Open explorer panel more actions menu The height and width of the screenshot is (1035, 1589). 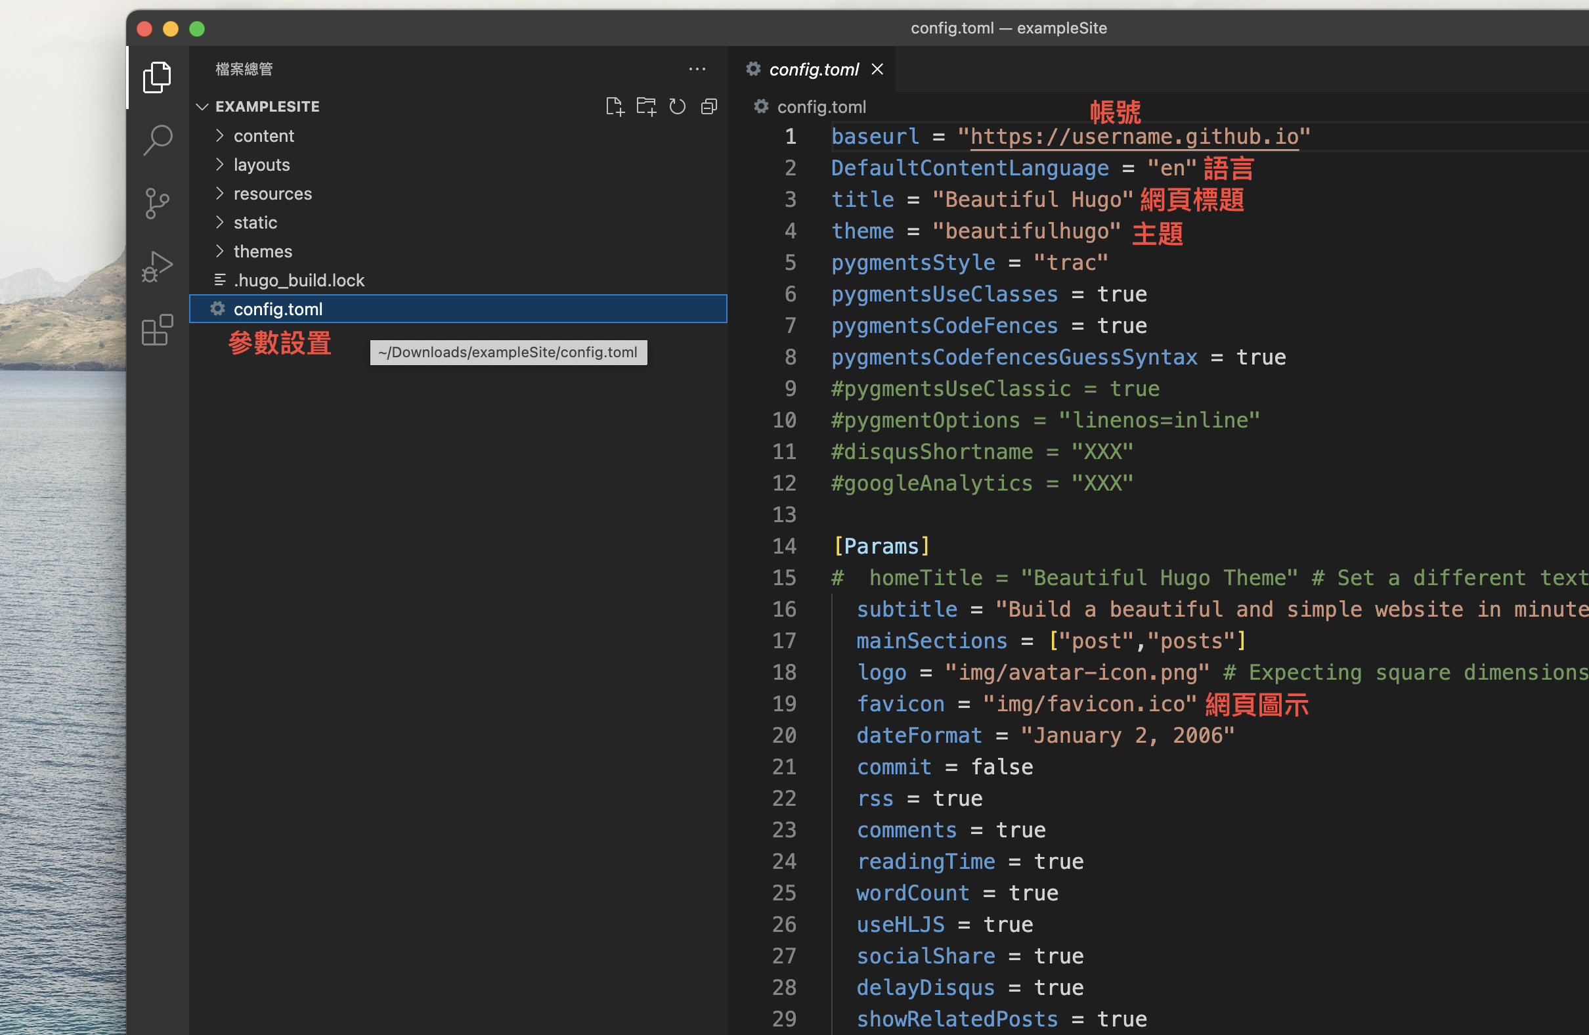point(697,69)
